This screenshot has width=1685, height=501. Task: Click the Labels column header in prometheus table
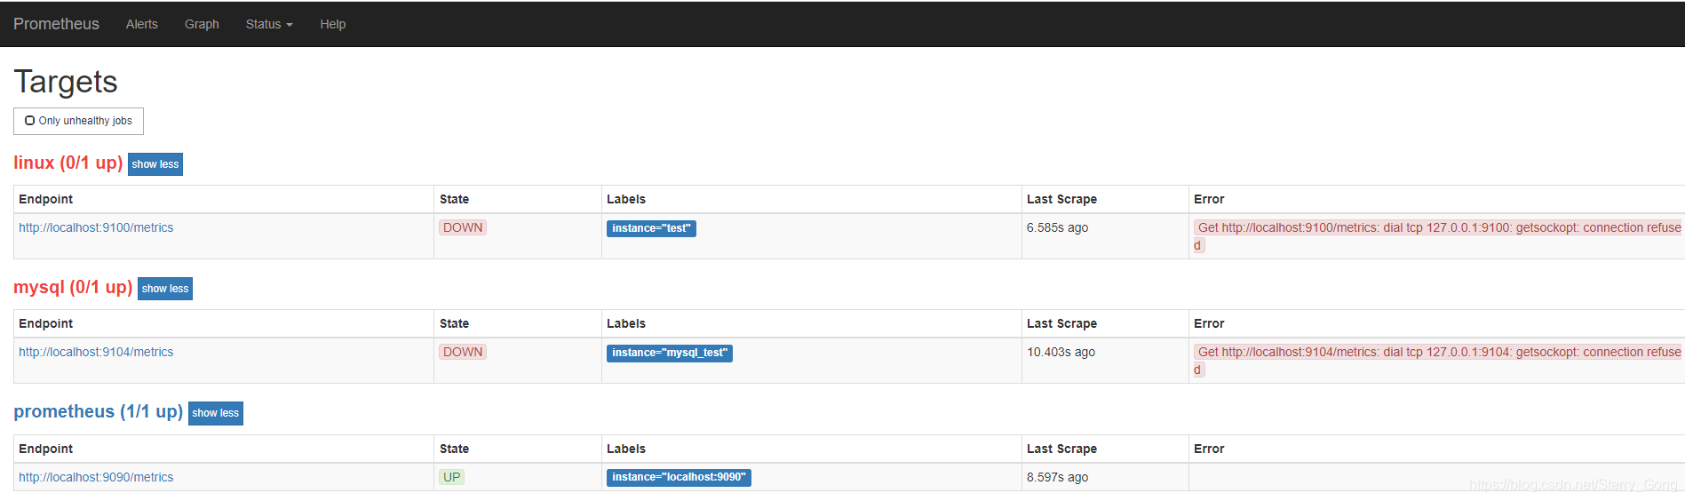click(626, 449)
